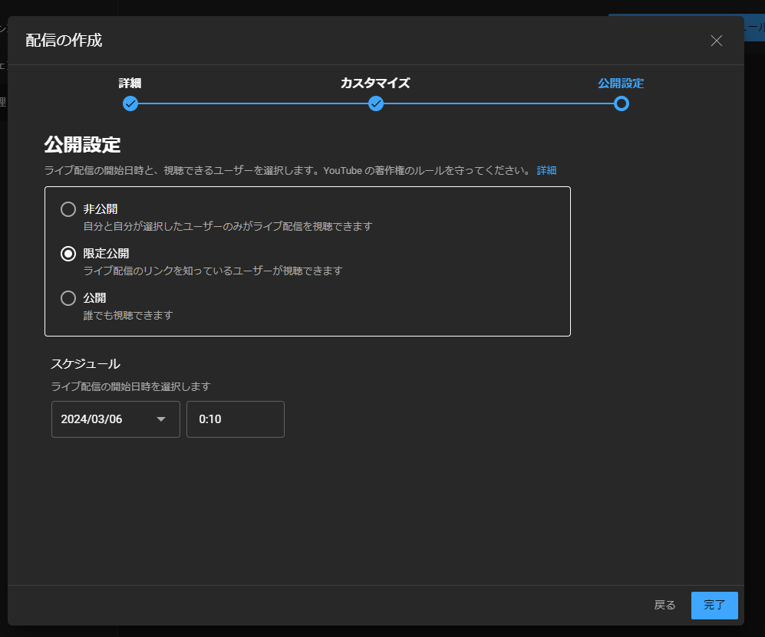
Task: Go to the 詳細 step label
Action: tap(130, 84)
